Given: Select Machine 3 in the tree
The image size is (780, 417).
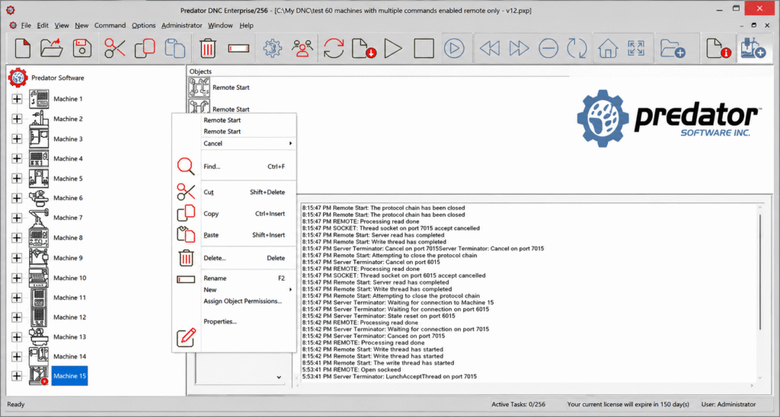Looking at the screenshot, I should tap(68, 138).
